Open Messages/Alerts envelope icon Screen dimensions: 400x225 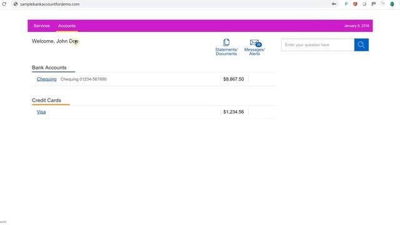254,47
